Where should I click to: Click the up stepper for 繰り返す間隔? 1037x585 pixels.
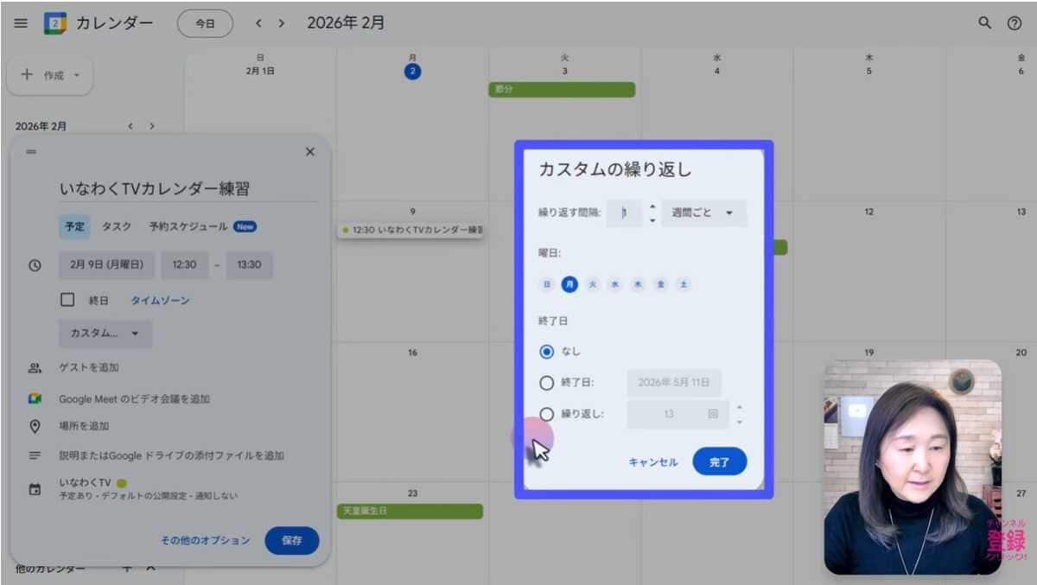click(x=652, y=208)
